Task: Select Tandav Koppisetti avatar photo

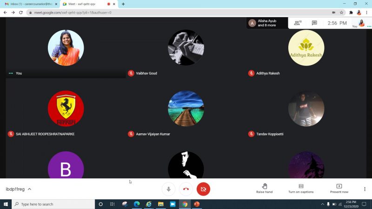Action: click(306, 108)
